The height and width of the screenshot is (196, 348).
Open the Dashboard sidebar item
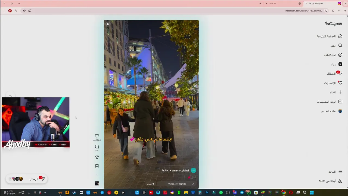(x=330, y=102)
